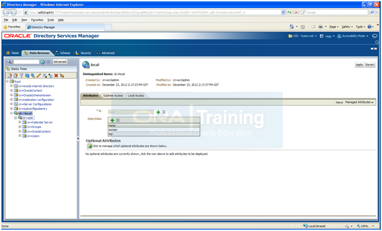Viewport: 382px width, 231px height.
Task: Remove the dc value with gray X icon
Action: pos(164,112)
